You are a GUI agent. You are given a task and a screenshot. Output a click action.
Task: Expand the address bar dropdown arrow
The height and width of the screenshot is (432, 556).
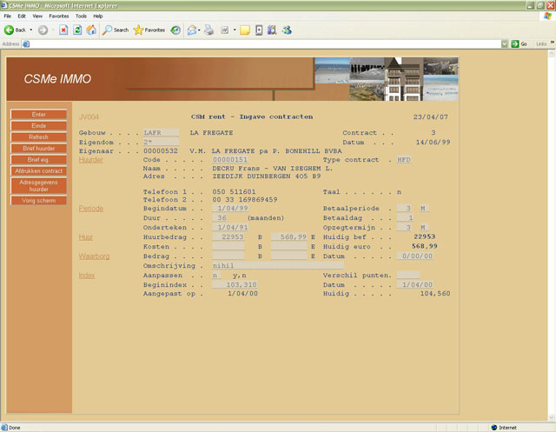(502, 43)
